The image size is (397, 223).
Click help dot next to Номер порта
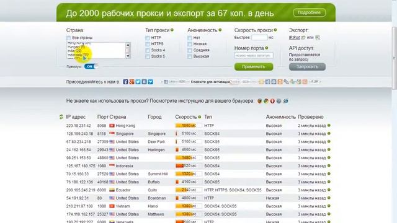267,48
